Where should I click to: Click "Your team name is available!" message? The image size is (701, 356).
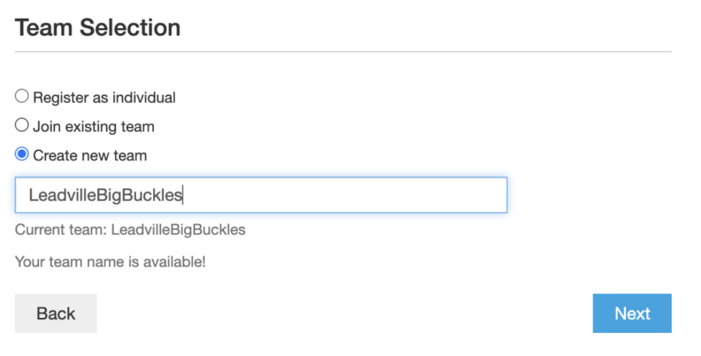point(110,262)
